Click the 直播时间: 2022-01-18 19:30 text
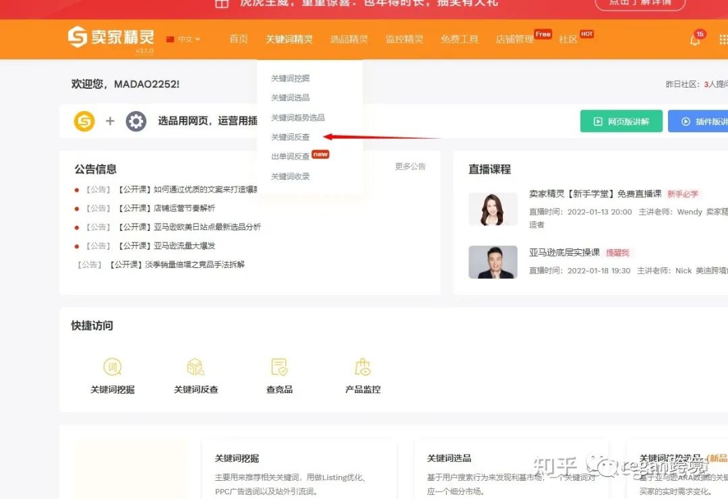Image resolution: width=728 pixels, height=499 pixels. 580,271
